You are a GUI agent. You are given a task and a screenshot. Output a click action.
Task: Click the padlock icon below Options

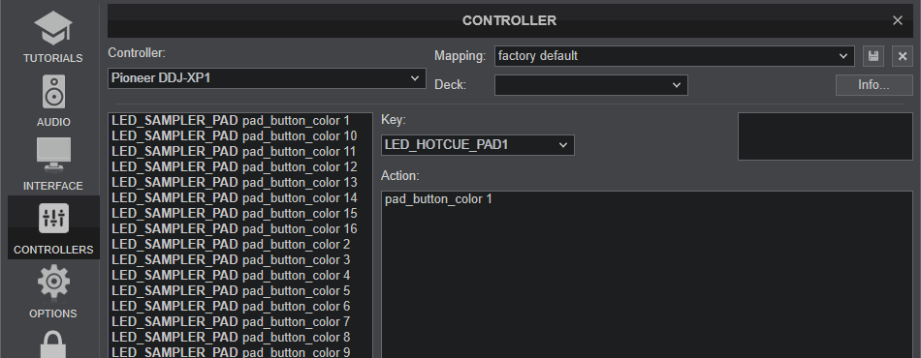click(x=53, y=344)
